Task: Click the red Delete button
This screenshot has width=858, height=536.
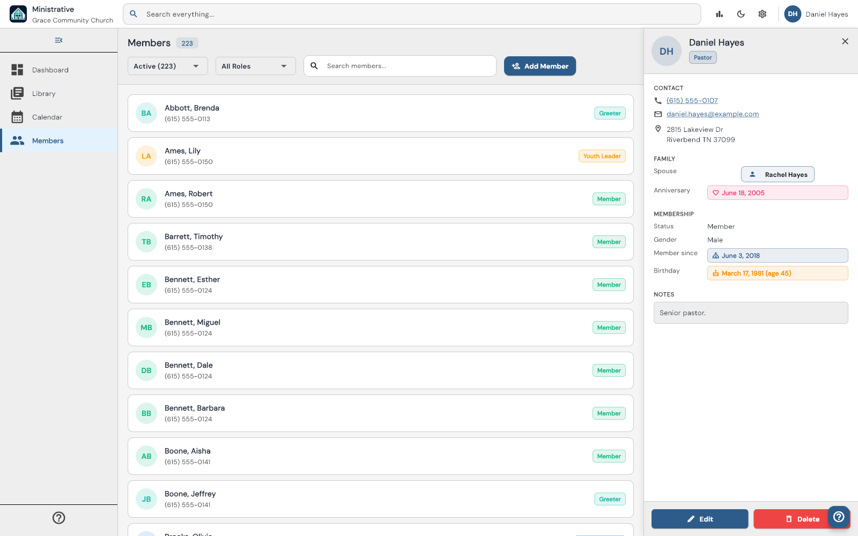Action: coord(802,519)
